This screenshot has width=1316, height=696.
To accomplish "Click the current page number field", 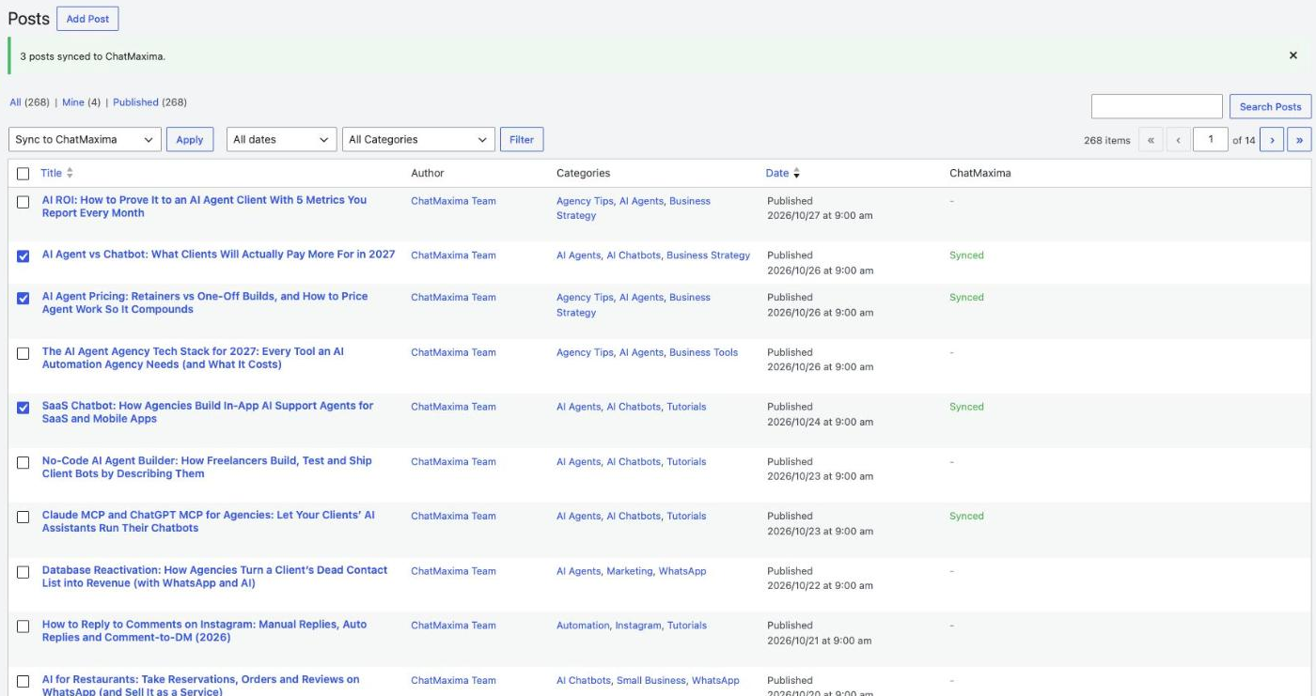I will coord(1210,139).
